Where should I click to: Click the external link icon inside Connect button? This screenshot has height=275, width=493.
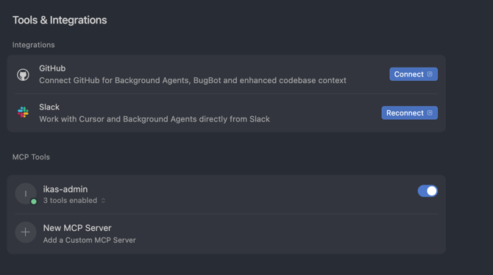point(430,74)
